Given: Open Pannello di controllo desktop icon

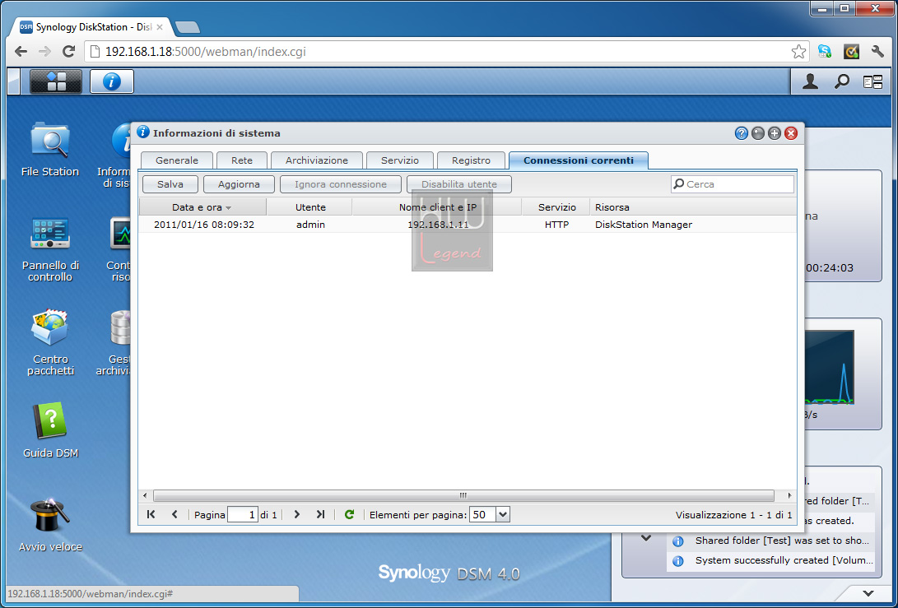Looking at the screenshot, I should tap(50, 249).
